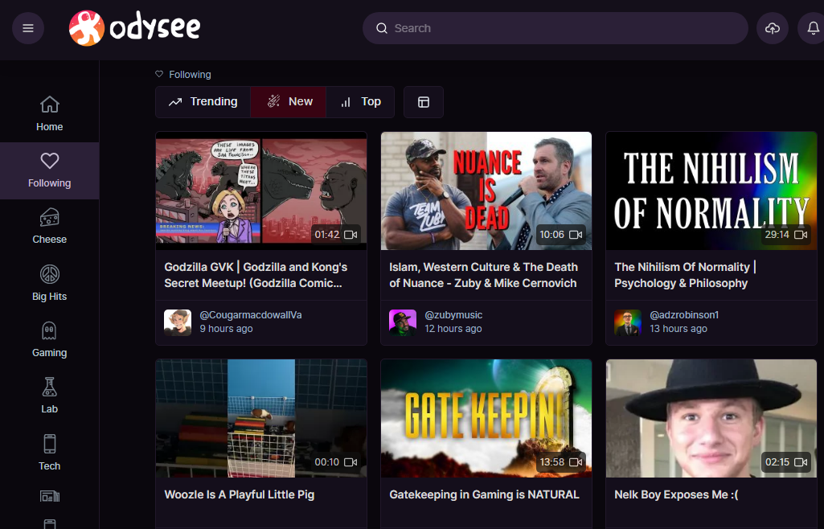The height and width of the screenshot is (529, 824).
Task: Switch to the New tab
Action: pos(289,102)
